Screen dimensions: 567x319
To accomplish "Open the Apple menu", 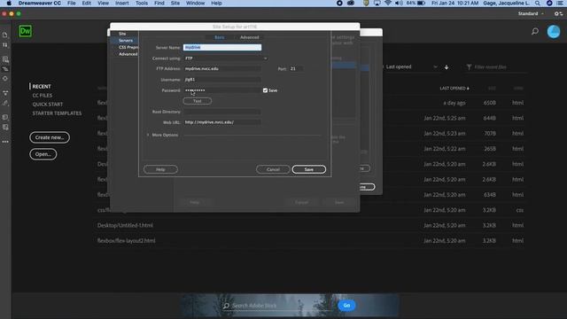I will [x=9, y=4].
